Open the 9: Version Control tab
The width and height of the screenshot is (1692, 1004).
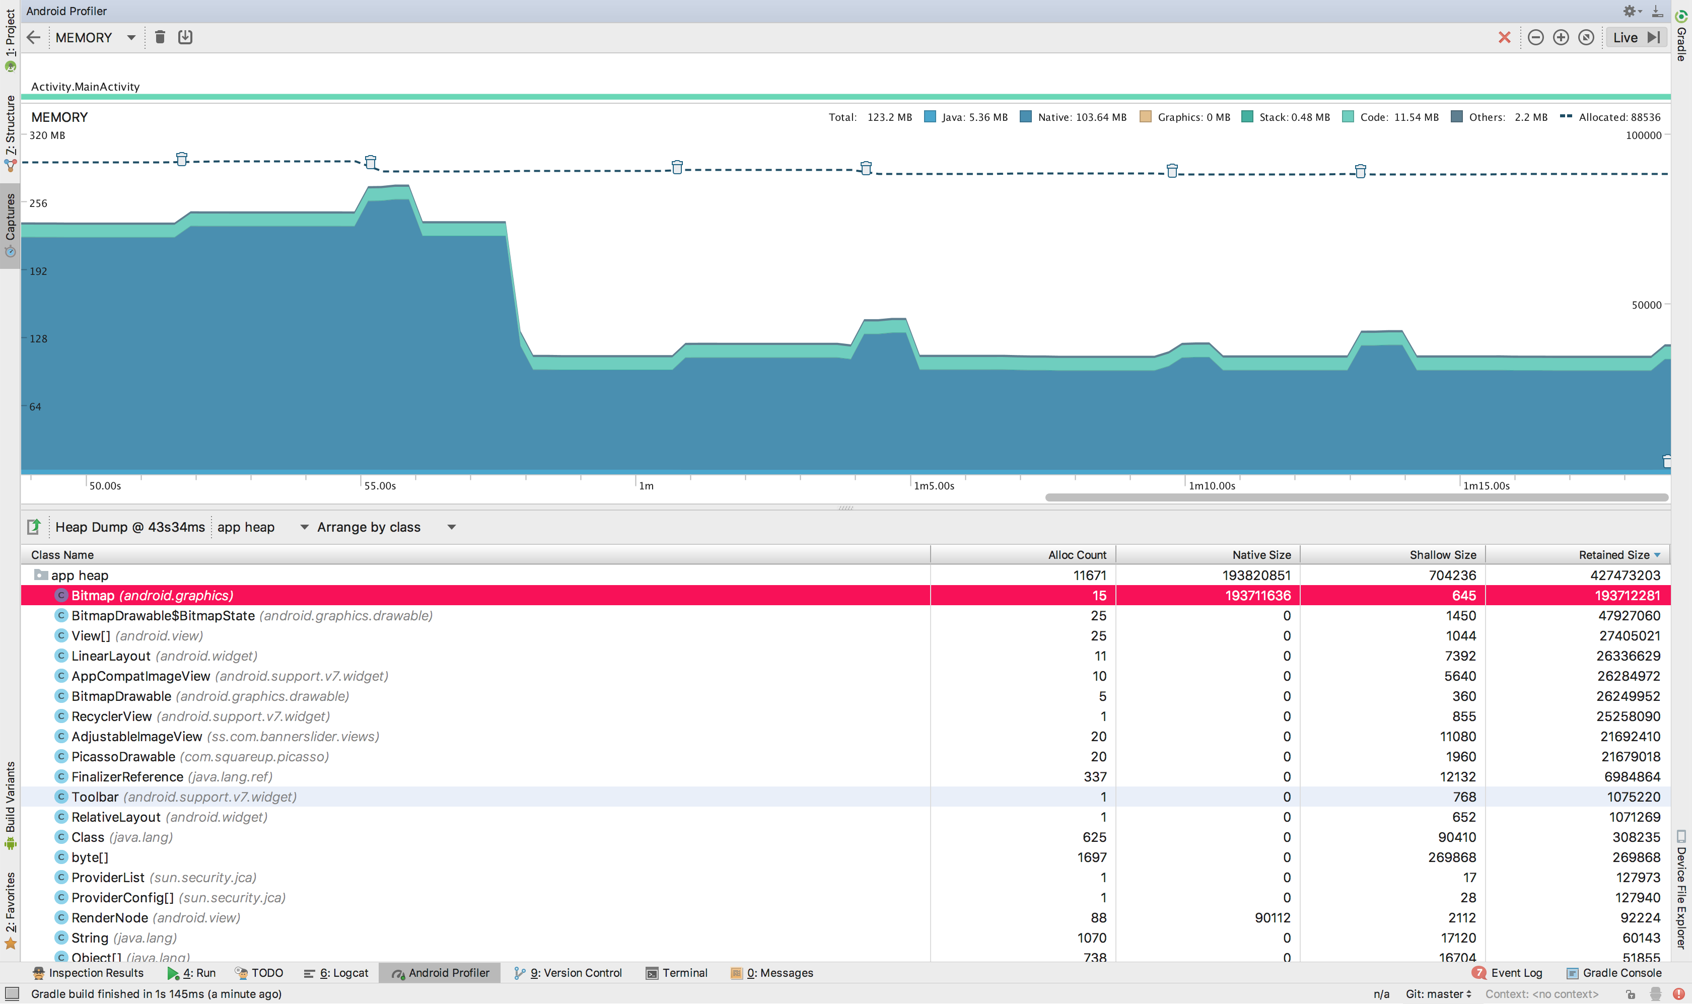point(569,973)
